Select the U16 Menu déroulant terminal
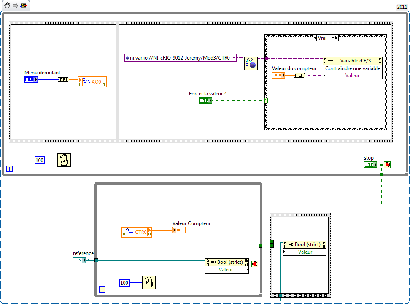The height and width of the screenshot is (304, 410). (x=31, y=79)
